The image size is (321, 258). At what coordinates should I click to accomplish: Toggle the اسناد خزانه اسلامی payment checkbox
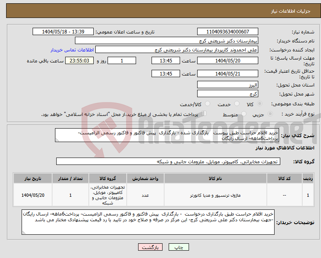point(204,113)
